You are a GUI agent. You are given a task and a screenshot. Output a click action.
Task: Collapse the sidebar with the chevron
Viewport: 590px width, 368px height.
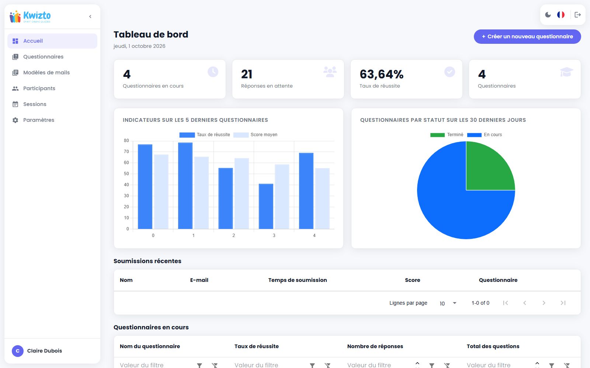90,17
